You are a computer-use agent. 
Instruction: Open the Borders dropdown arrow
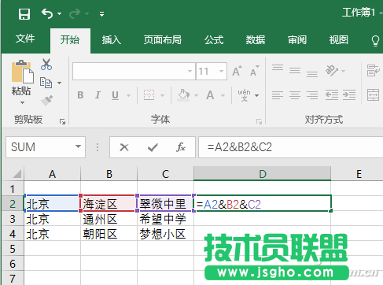click(x=163, y=95)
